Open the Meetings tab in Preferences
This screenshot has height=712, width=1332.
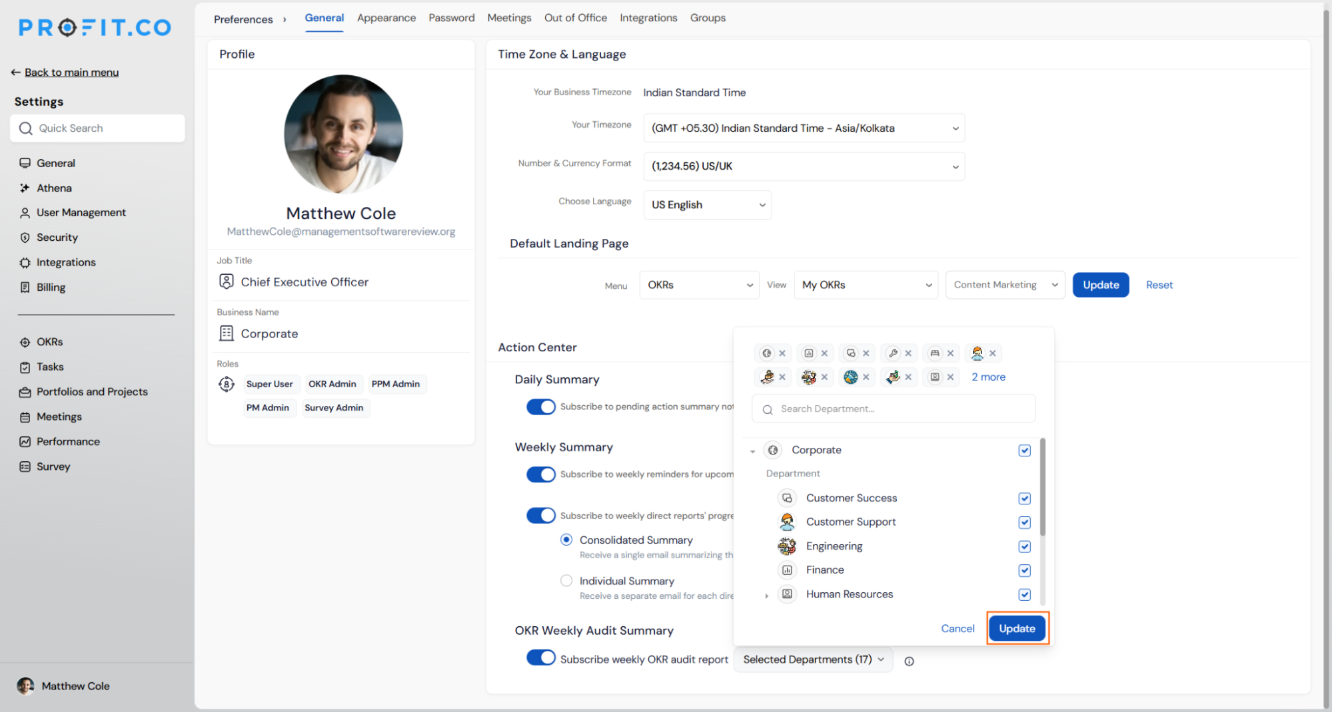(509, 18)
